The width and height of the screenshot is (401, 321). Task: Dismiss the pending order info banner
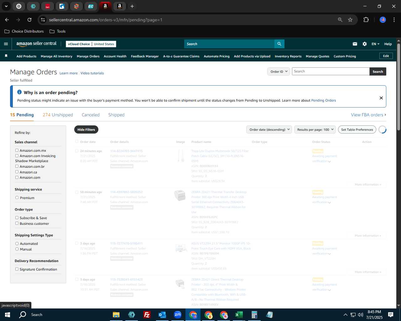point(381,98)
